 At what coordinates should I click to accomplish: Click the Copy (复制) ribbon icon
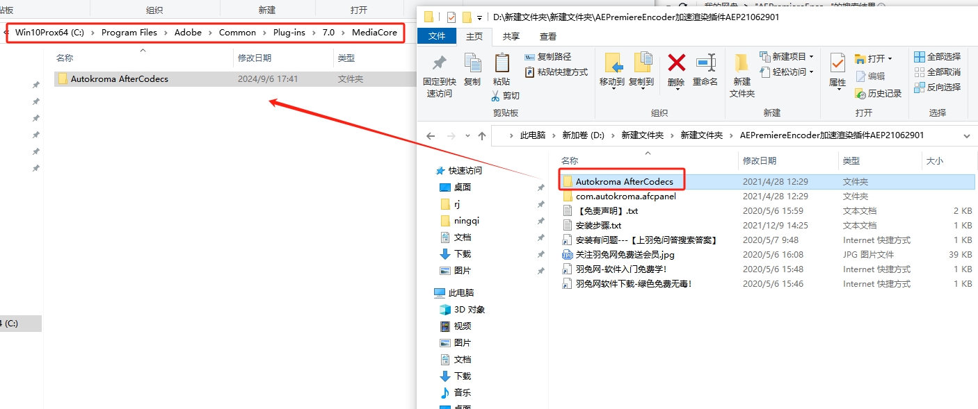[x=472, y=64]
